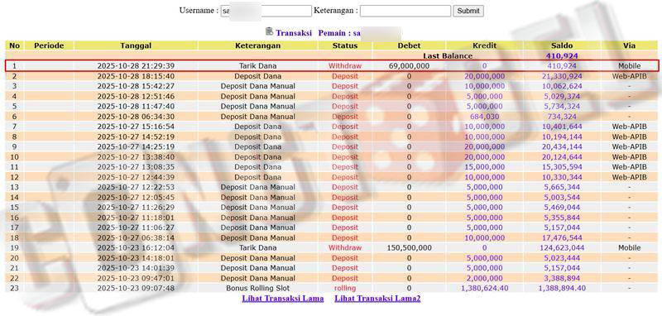This screenshot has width=662, height=316.
Task: Select date 2025-10-27 12:44:39
Action: pyautogui.click(x=136, y=177)
